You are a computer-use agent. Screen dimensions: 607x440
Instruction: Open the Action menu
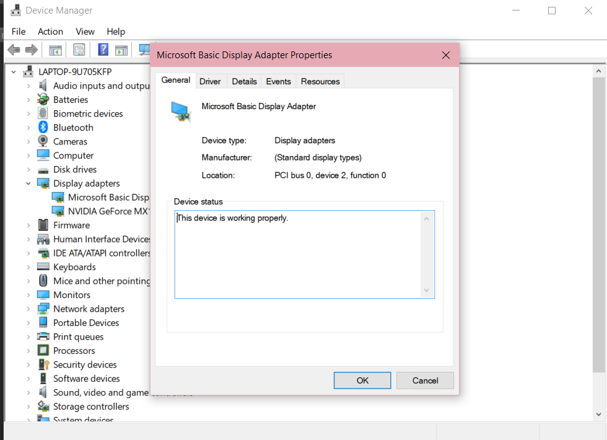(50, 32)
